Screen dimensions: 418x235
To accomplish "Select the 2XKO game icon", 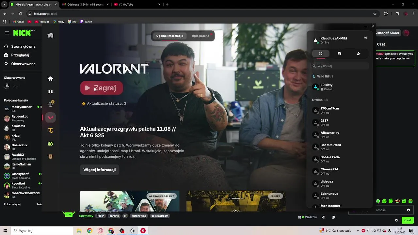I will 50,144.
